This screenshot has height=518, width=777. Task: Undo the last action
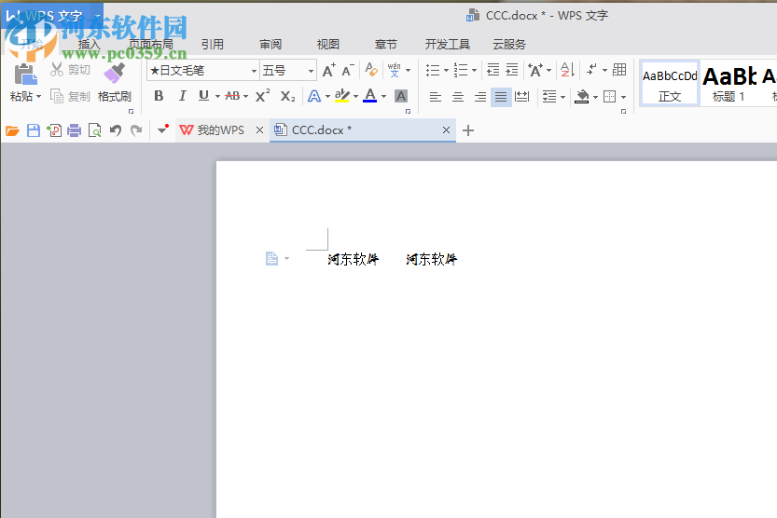[x=116, y=130]
